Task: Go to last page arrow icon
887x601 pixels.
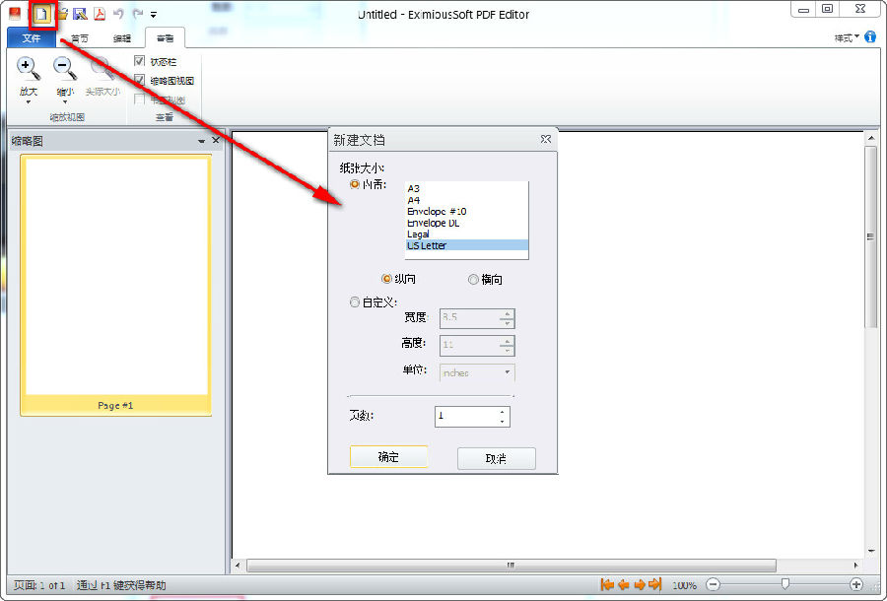Action: [655, 584]
